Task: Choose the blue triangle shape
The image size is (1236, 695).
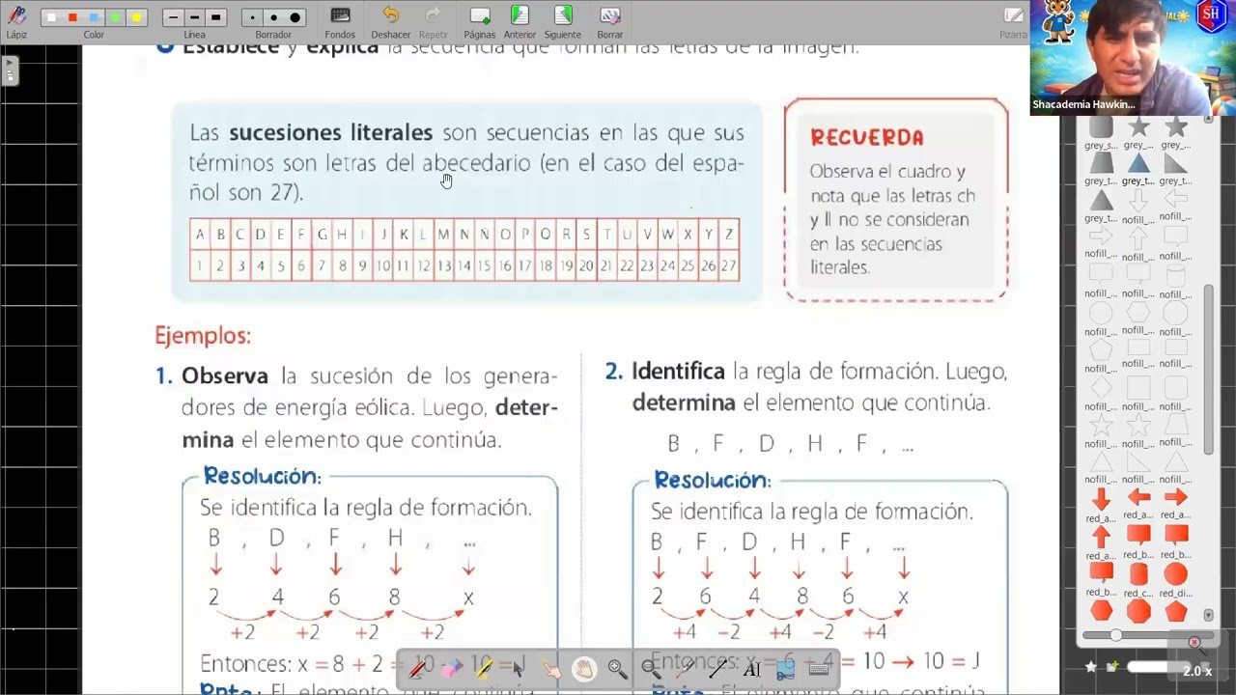Action: coord(1138,163)
